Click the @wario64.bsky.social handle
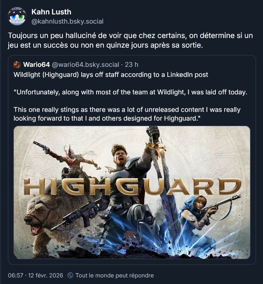Viewport: 263px width, 284px height. click(86, 65)
